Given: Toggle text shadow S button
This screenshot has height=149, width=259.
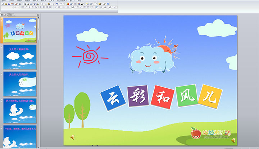Looking at the screenshot, I should tap(33, 7).
